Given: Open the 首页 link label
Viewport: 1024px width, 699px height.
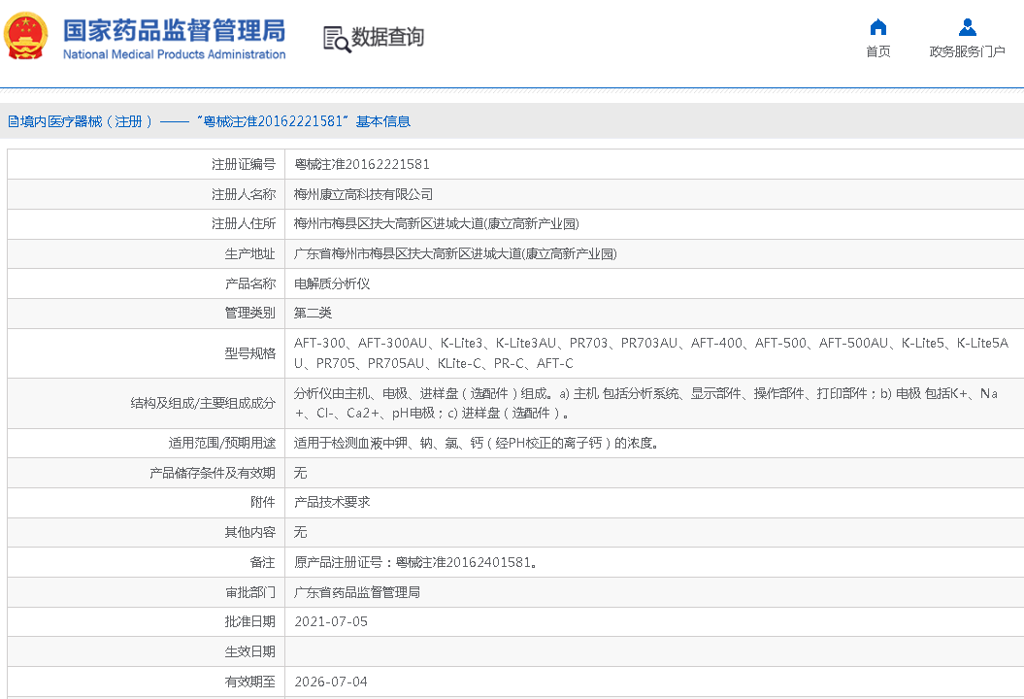Looking at the screenshot, I should pos(878,51).
